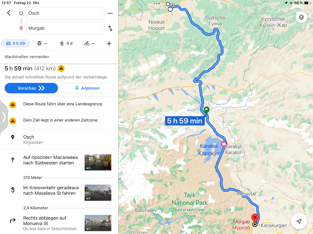313x234 pixels.
Task: Select driving mode tab 5 h 59
Action: click(16, 43)
